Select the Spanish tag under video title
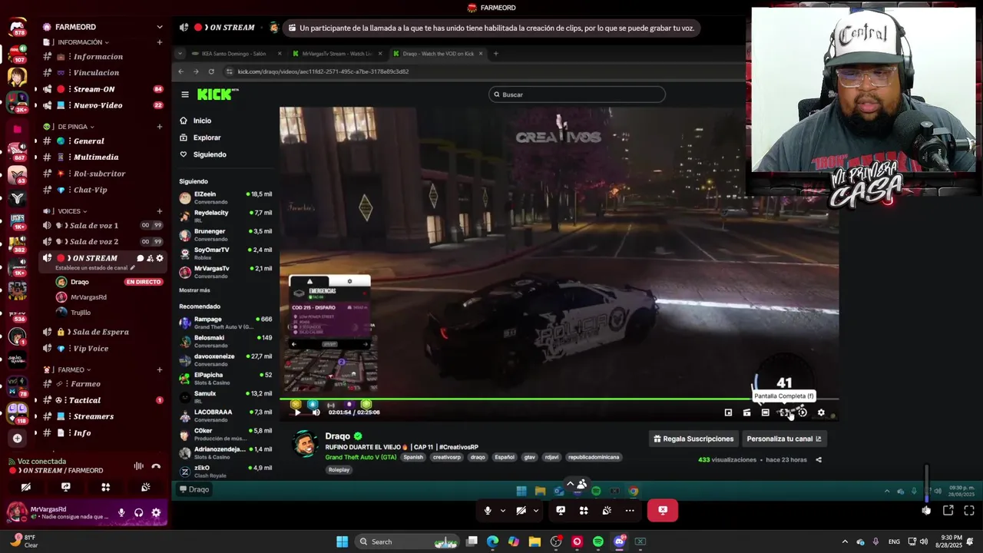Image resolution: width=983 pixels, height=553 pixels. (x=413, y=457)
